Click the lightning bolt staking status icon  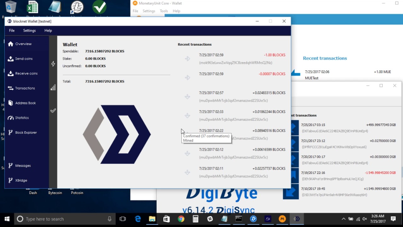pyautogui.click(x=53, y=64)
